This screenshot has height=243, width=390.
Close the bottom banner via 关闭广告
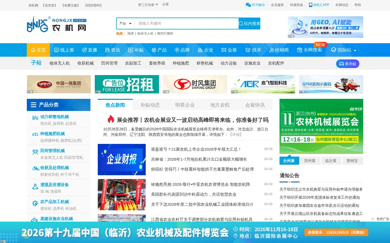380,219
